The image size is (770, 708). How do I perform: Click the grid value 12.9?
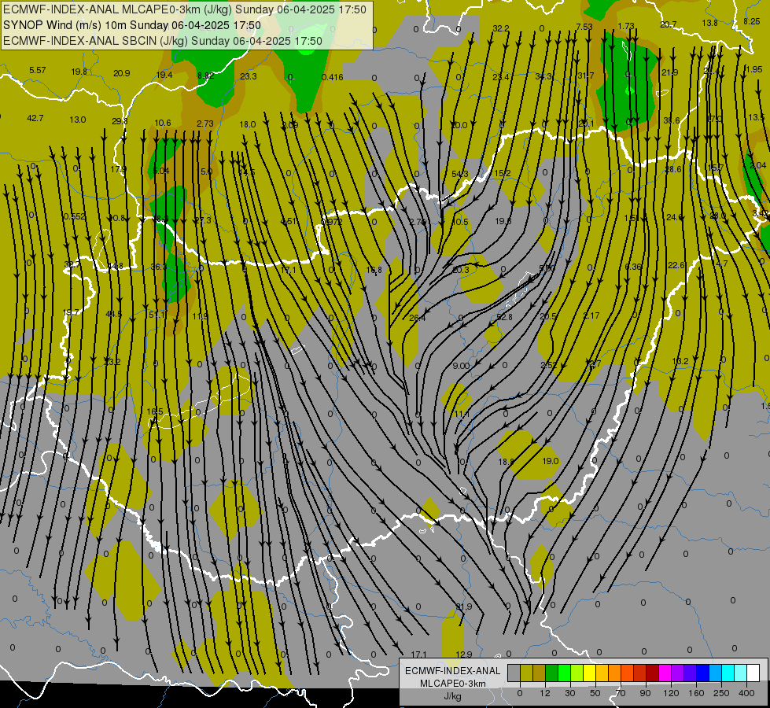tap(464, 655)
